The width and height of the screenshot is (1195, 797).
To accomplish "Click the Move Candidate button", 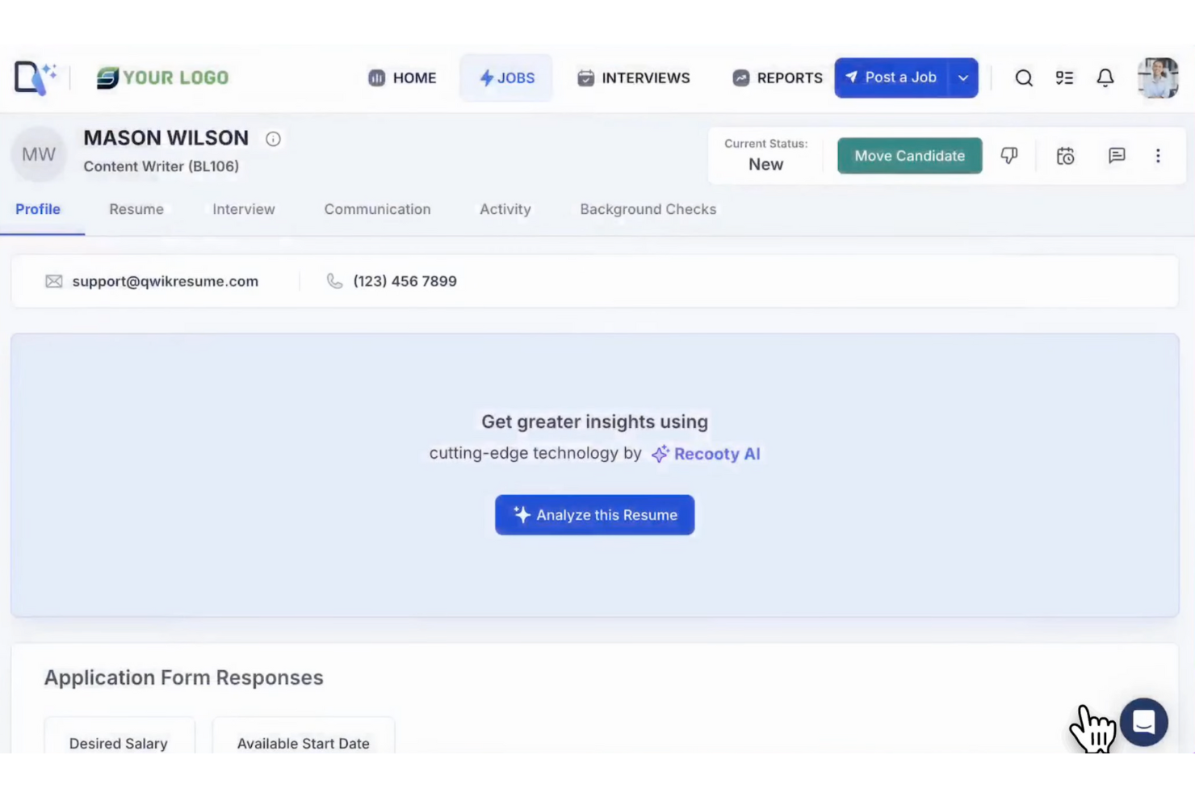I will point(909,156).
